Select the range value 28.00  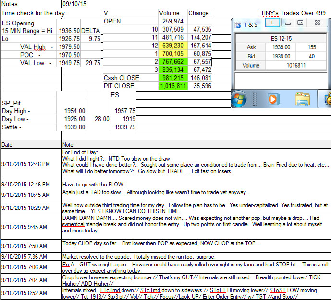click(98, 119)
